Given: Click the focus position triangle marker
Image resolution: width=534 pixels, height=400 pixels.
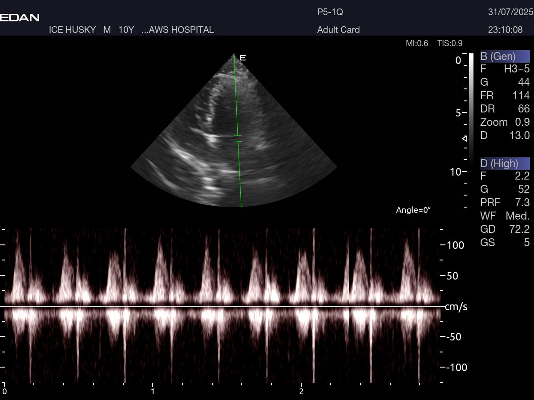Looking at the screenshot, I should [x=465, y=139].
